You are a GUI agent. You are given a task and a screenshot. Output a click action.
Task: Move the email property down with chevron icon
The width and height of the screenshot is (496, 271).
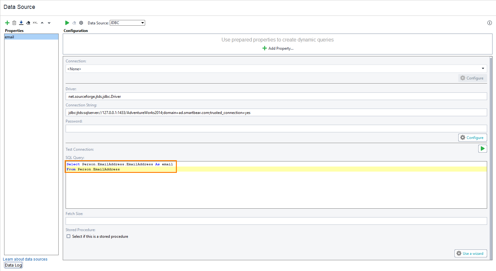(x=49, y=22)
